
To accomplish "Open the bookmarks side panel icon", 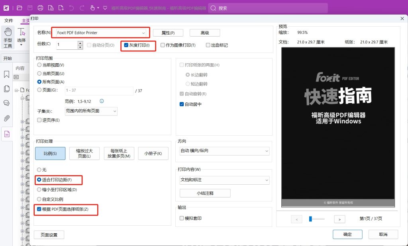I will click(6, 74).
